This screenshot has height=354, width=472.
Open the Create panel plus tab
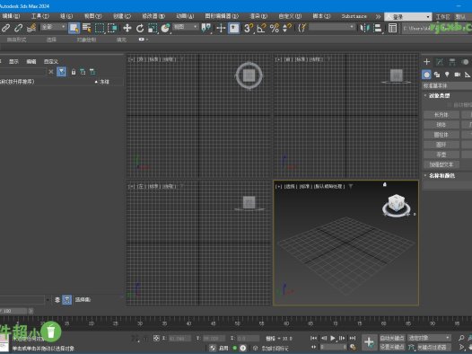pos(426,62)
